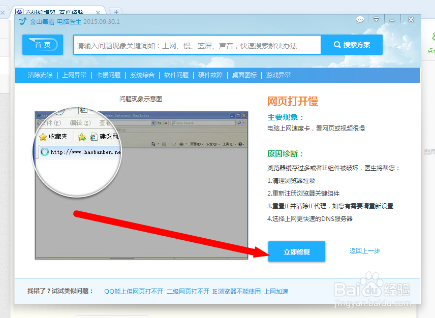The width and height of the screenshot is (435, 318).
Task: Open the 上网异常 category
Action: pyautogui.click(x=74, y=75)
